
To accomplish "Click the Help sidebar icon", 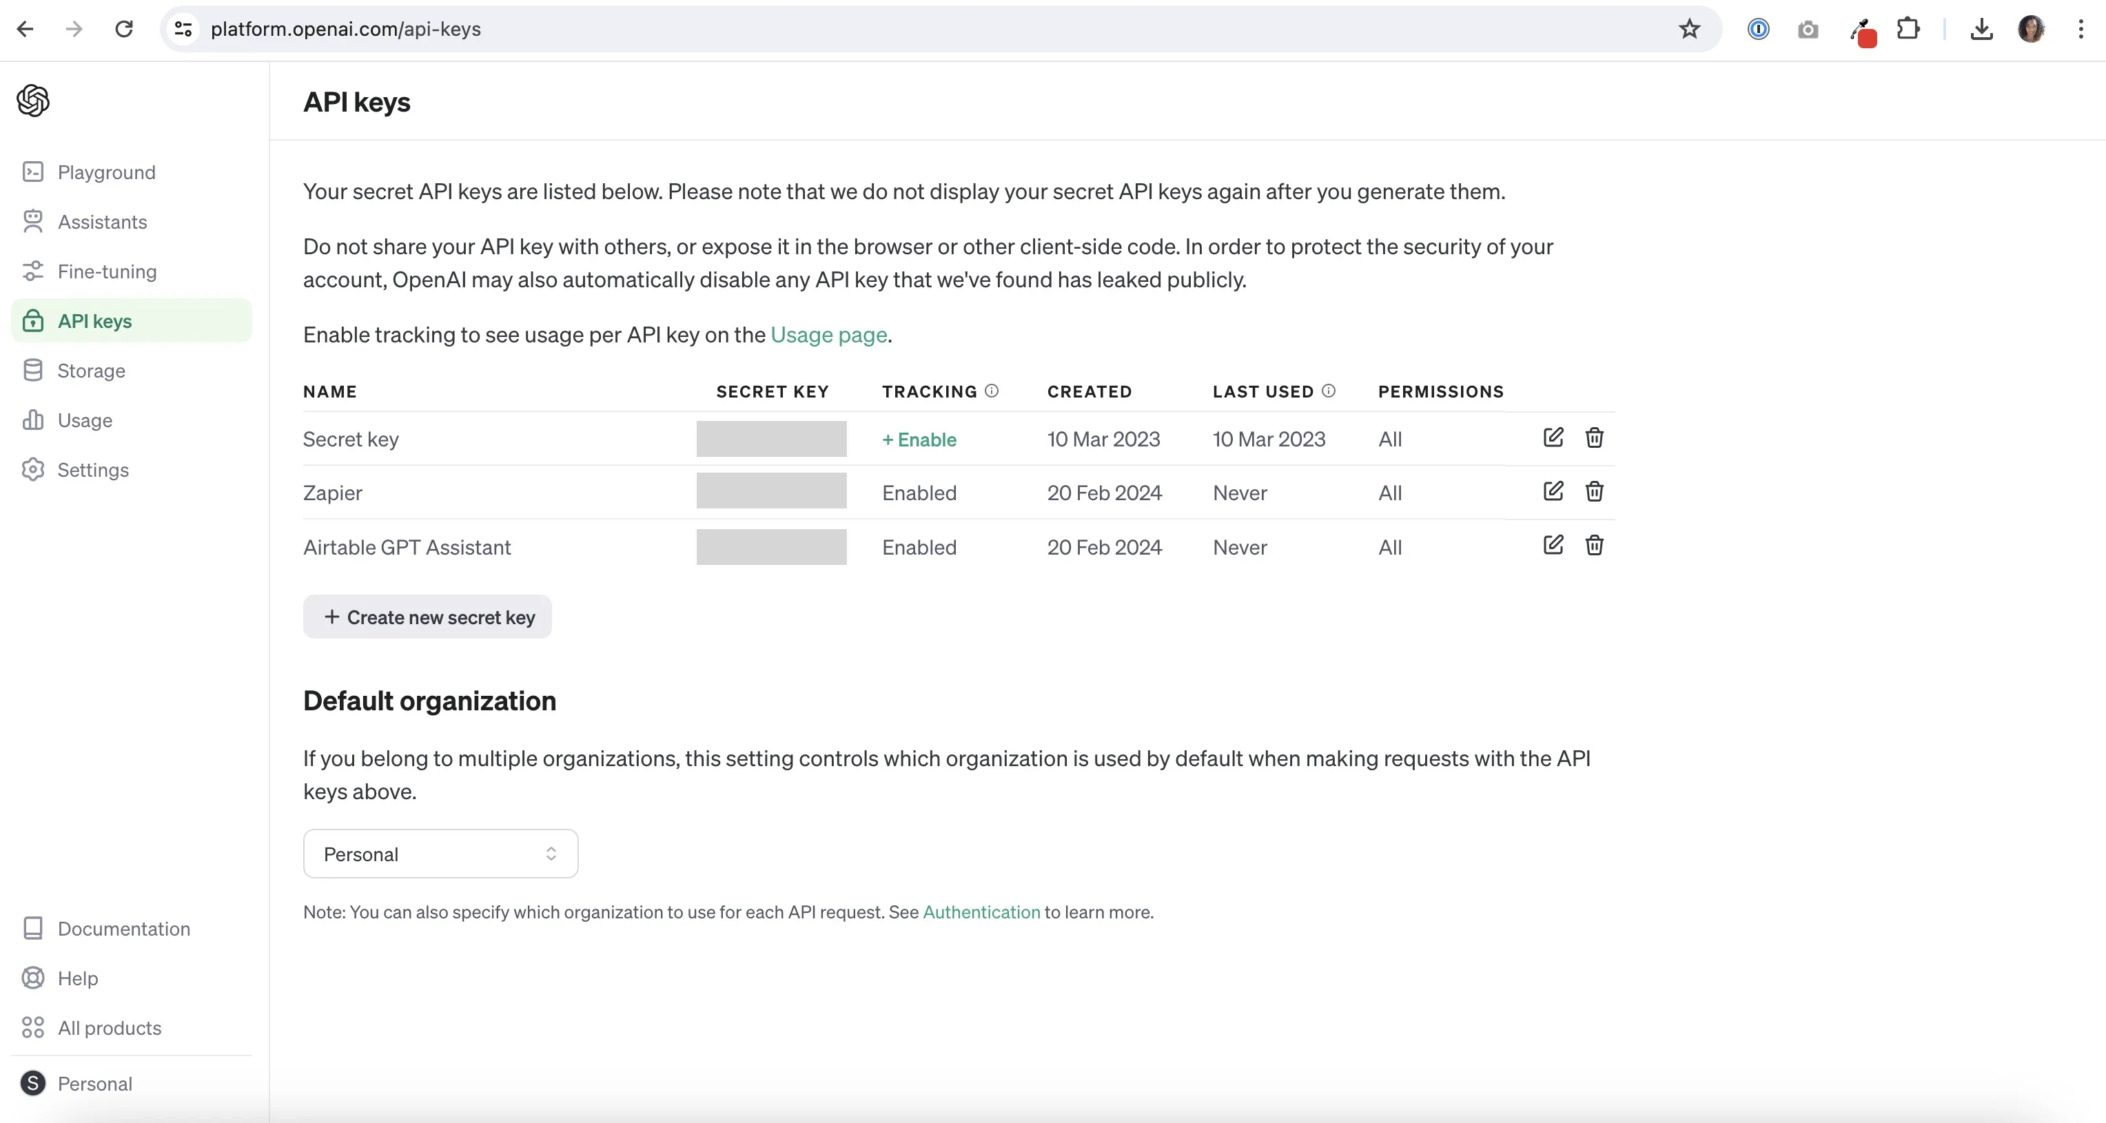I will pos(32,978).
